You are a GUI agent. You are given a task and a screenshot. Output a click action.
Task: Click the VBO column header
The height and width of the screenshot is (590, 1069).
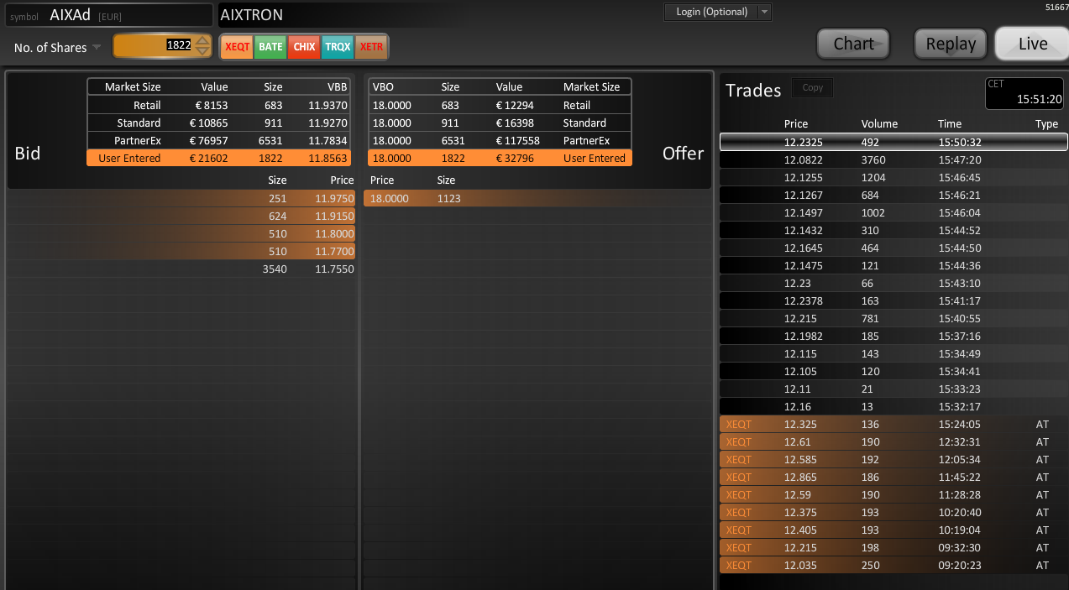(383, 87)
